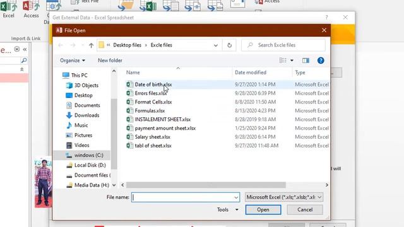The width and height of the screenshot is (404, 227).
Task: Sort by Type column header
Action: [300, 73]
